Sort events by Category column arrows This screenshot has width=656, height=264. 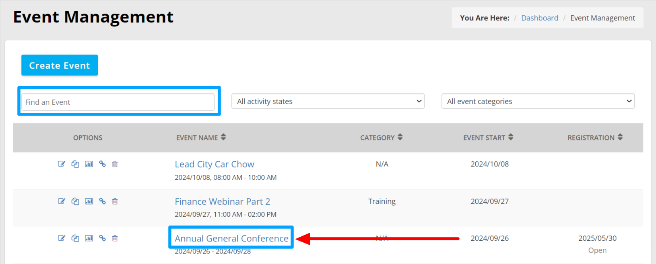(x=400, y=137)
